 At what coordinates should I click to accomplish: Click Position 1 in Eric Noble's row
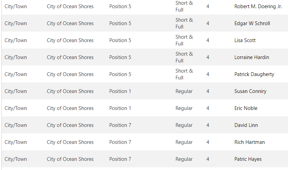[120, 108]
